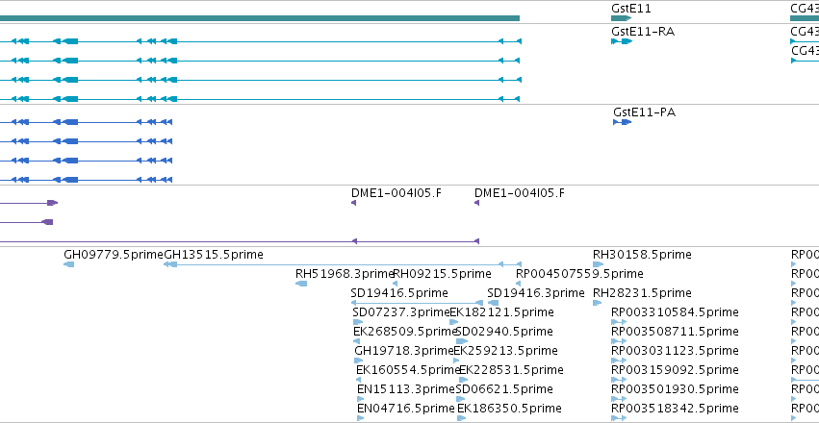Select the RP003501930.5prime EST label
This screenshot has height=423, width=819.
675,389
